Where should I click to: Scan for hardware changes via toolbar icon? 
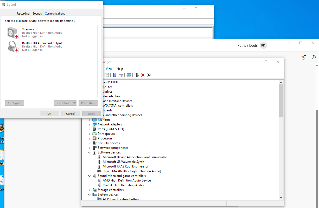pyautogui.click(x=129, y=75)
